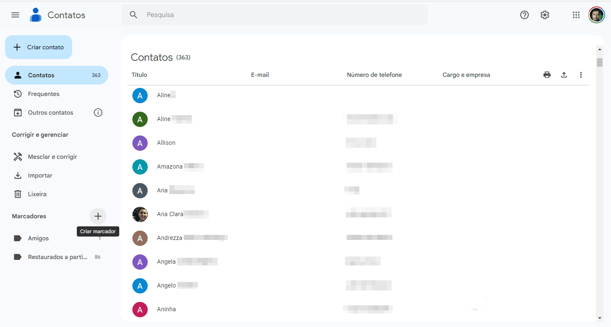Screen dimensions: 611x327
Task: Open Frequentes in the sidebar
Action: tap(56, 94)
